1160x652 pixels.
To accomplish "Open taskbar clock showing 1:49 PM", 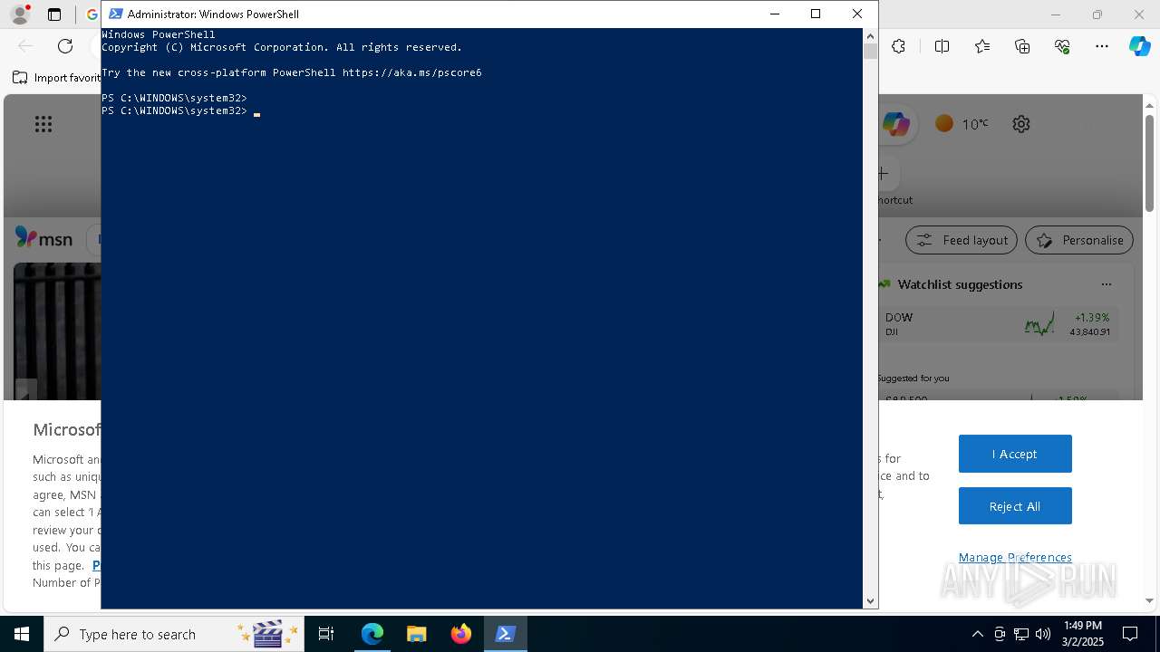I will [1083, 634].
